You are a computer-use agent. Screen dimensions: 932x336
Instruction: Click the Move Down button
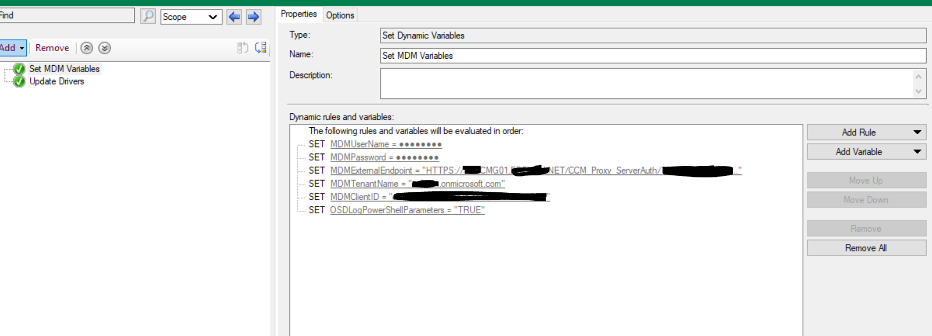point(866,200)
